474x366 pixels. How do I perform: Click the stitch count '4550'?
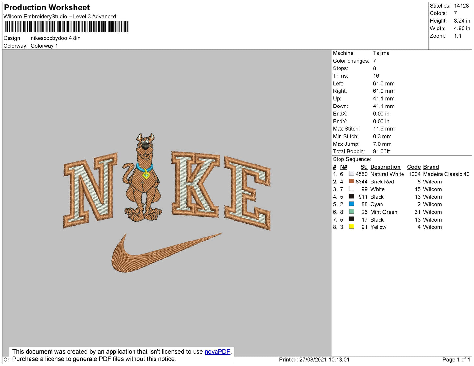coord(361,174)
